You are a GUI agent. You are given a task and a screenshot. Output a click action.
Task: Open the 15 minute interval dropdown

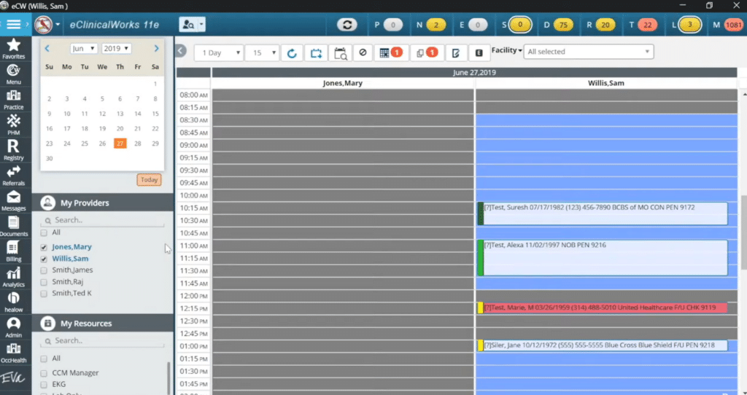pos(262,52)
